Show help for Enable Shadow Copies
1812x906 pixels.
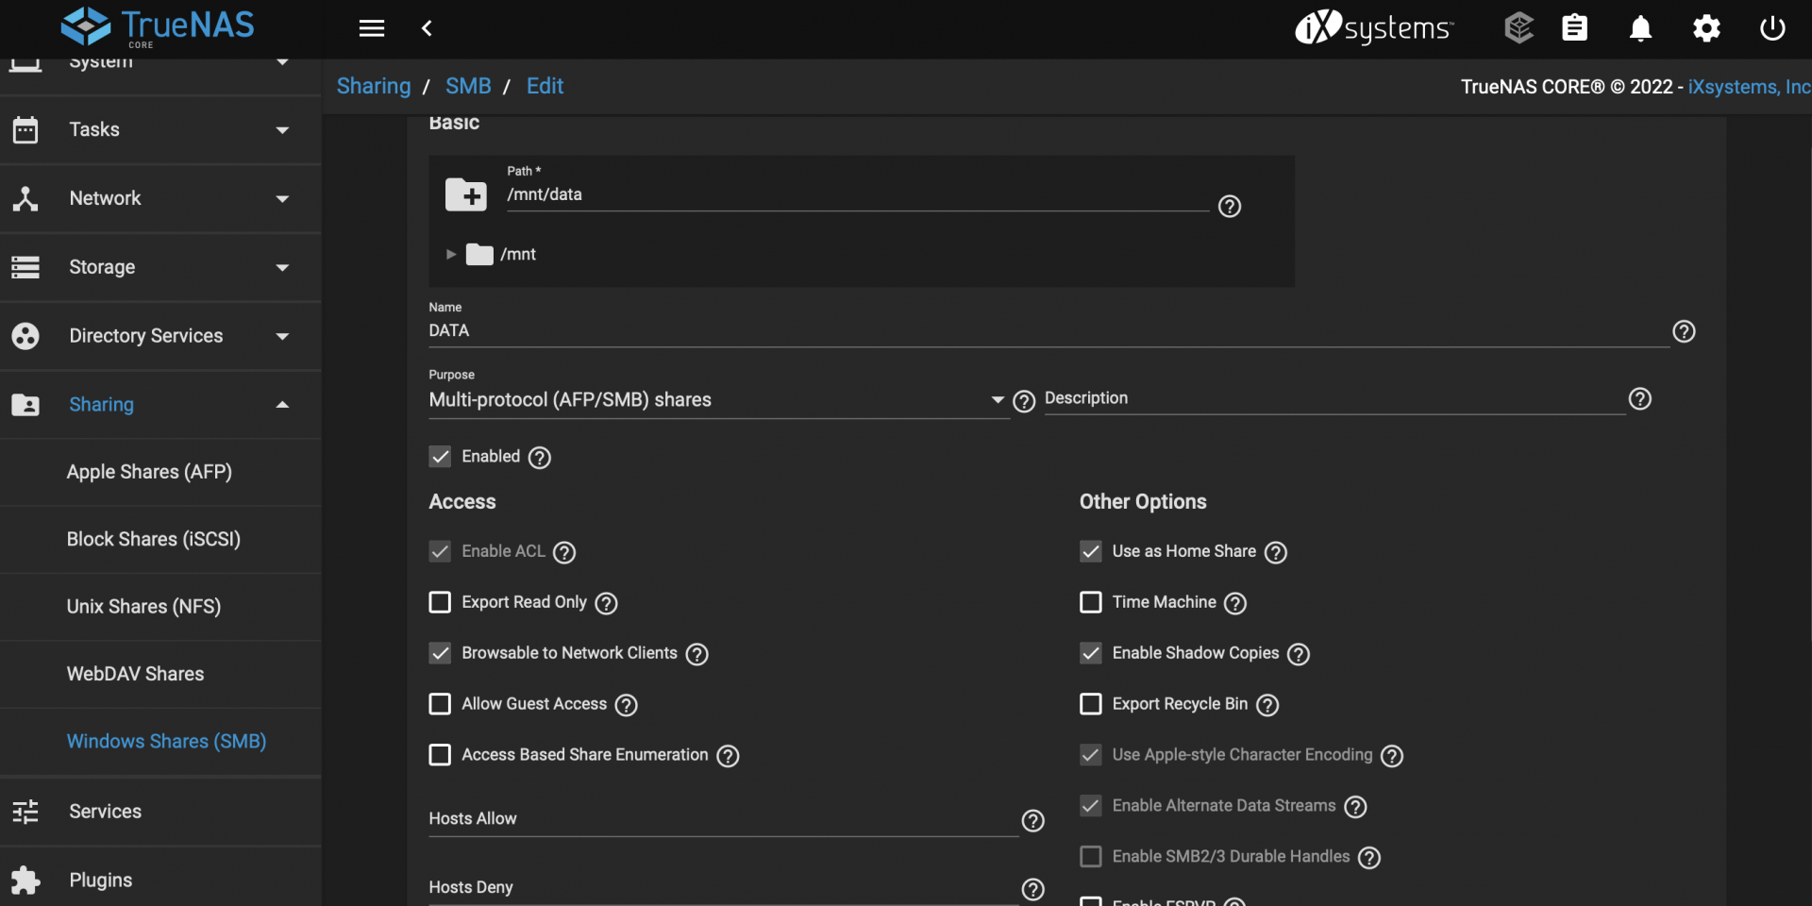(x=1299, y=654)
